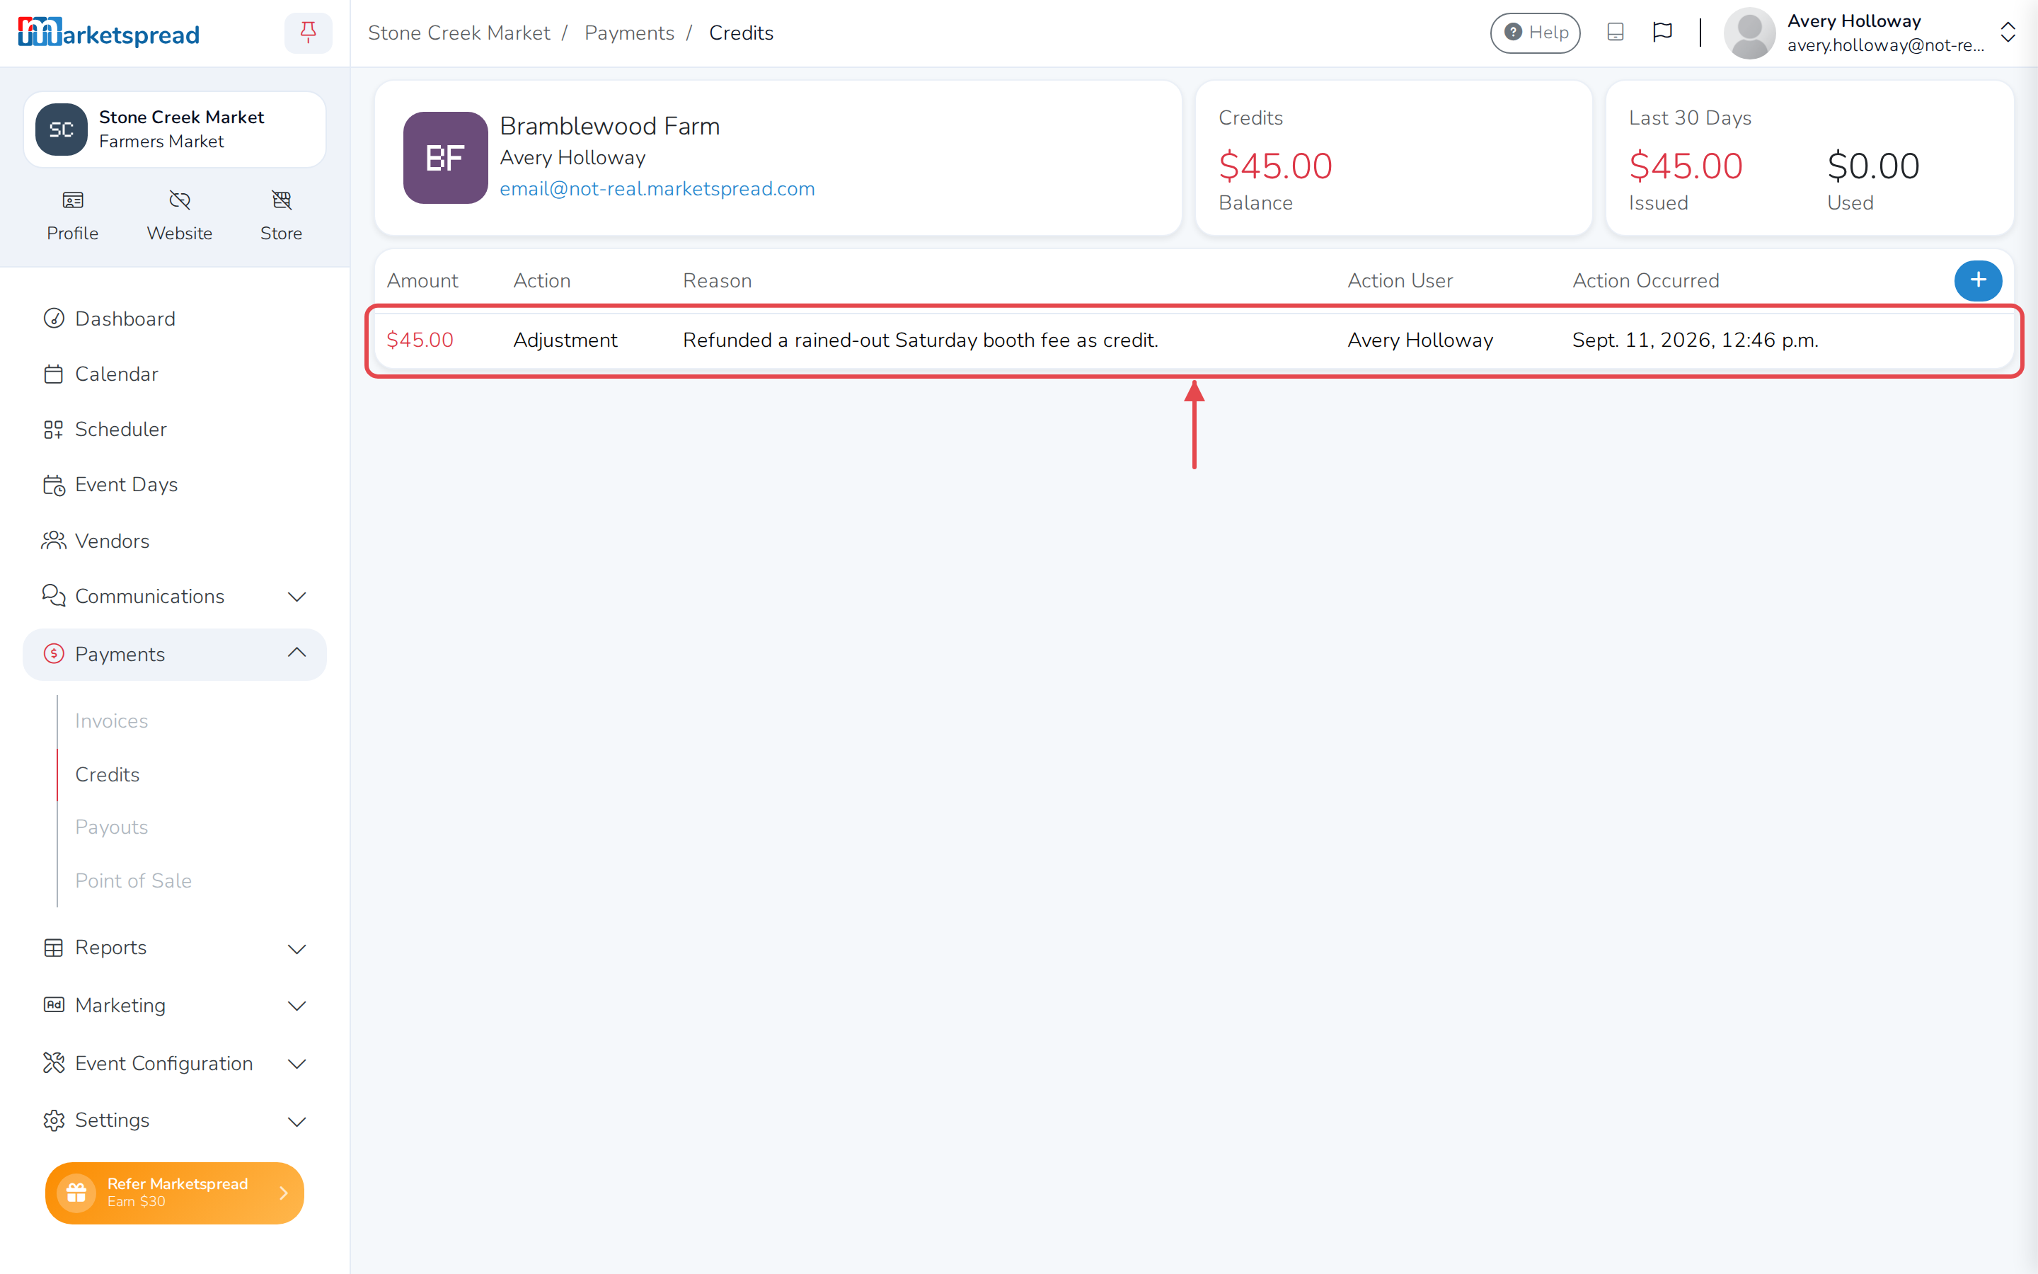2038x1274 pixels.
Task: Expand the Communications menu
Action: pyautogui.click(x=174, y=597)
